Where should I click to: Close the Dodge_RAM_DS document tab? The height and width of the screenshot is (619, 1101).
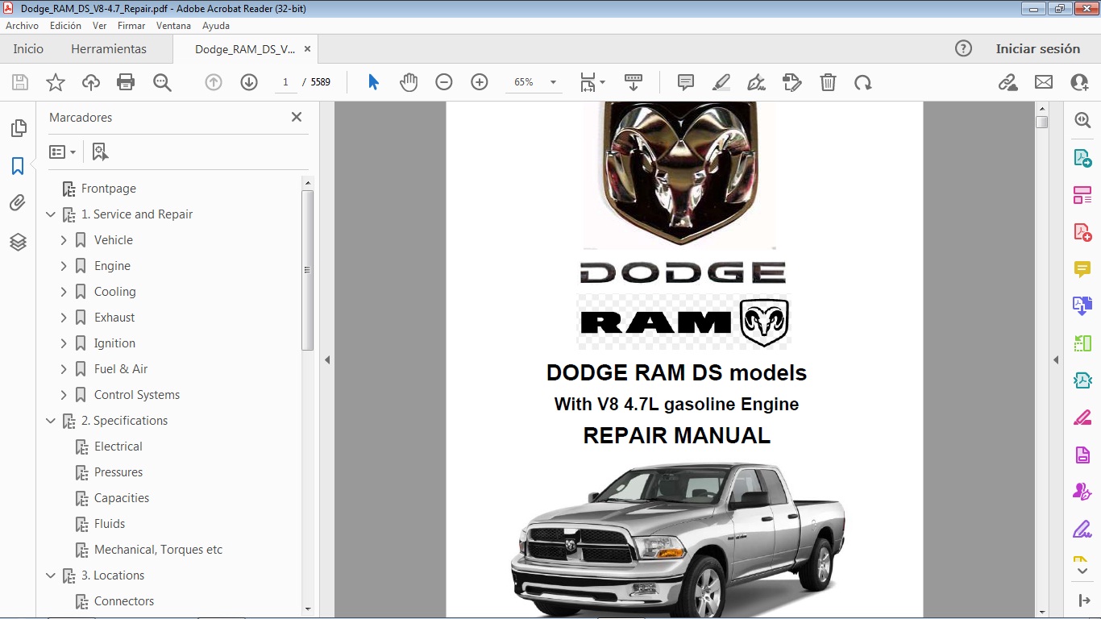307,49
